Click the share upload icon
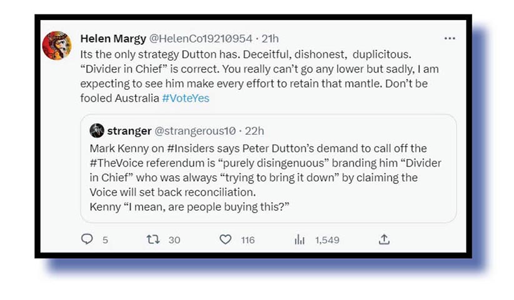 pyautogui.click(x=385, y=240)
